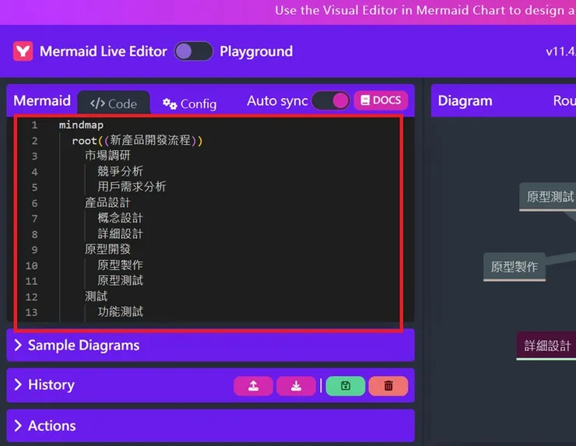Expand the Actions section
Viewport: 576px width, 446px height.
[x=210, y=426]
